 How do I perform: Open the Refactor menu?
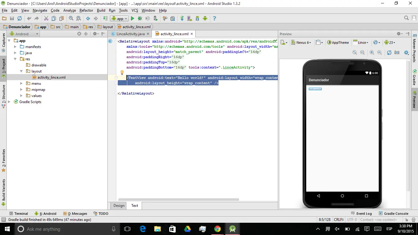(x=86, y=10)
